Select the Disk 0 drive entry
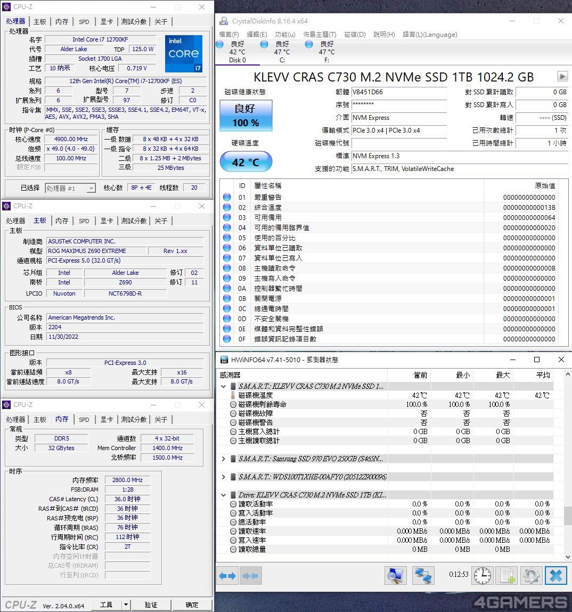The width and height of the screenshot is (572, 612). coord(237,52)
